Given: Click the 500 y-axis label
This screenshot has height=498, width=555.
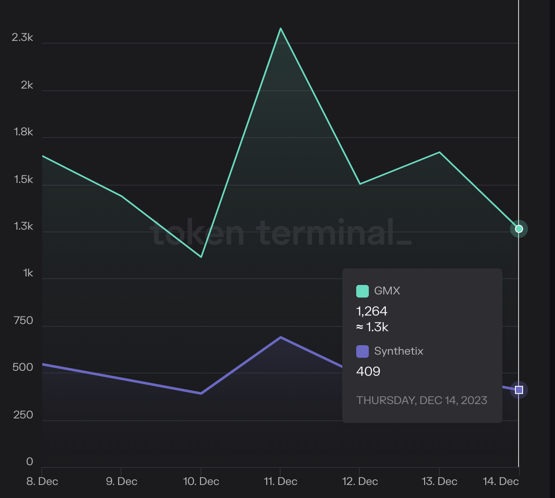Looking at the screenshot, I should tap(23, 367).
